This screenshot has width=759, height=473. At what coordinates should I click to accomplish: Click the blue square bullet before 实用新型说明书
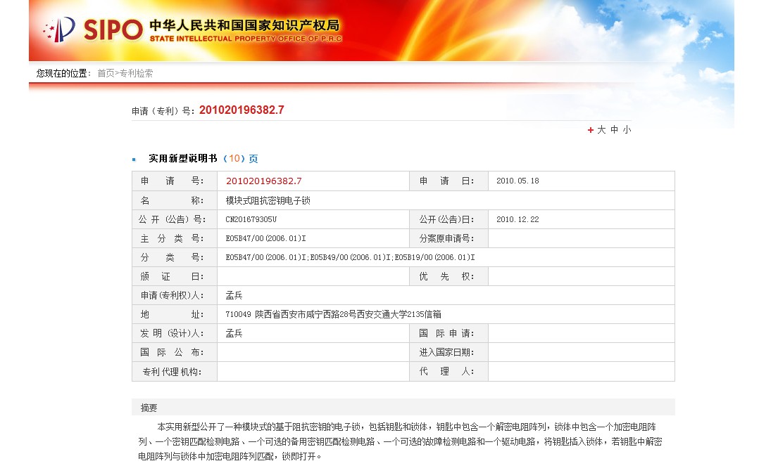(134, 160)
